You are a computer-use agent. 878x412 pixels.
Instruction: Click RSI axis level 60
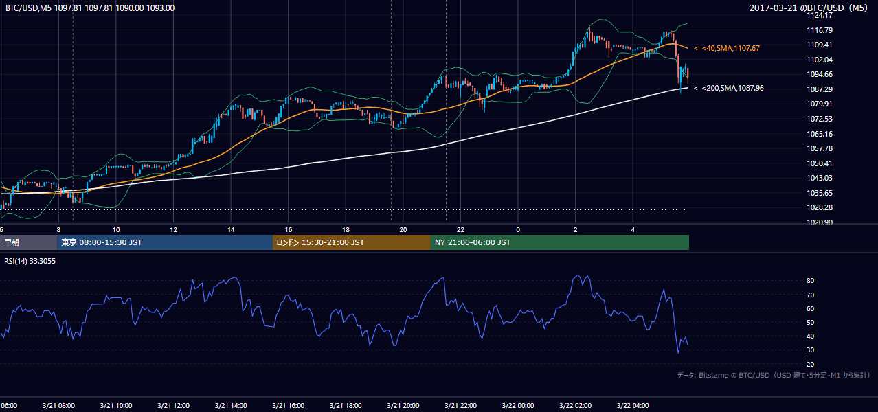click(811, 308)
